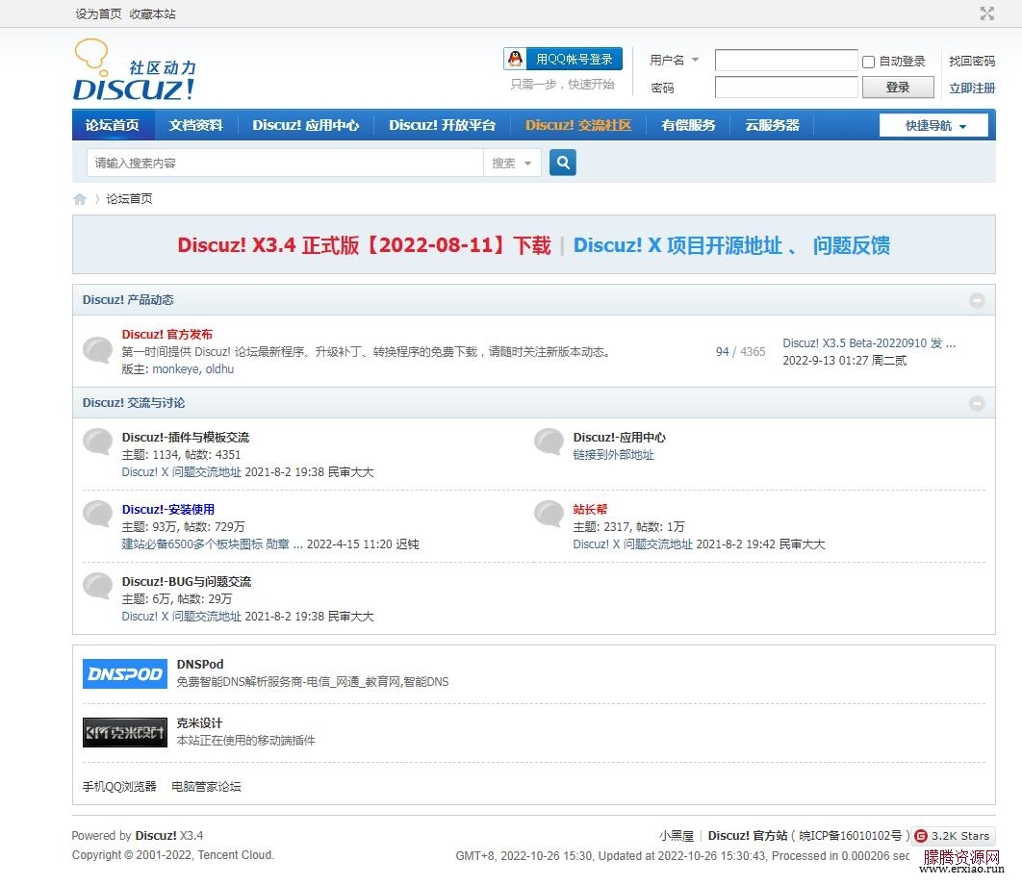1022x885 pixels.
Task: Click the 小黑屋 footer link
Action: (676, 836)
